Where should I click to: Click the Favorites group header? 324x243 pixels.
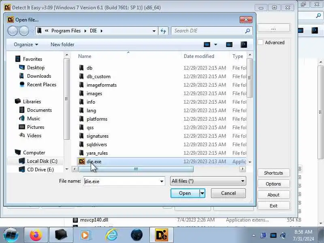click(32, 59)
